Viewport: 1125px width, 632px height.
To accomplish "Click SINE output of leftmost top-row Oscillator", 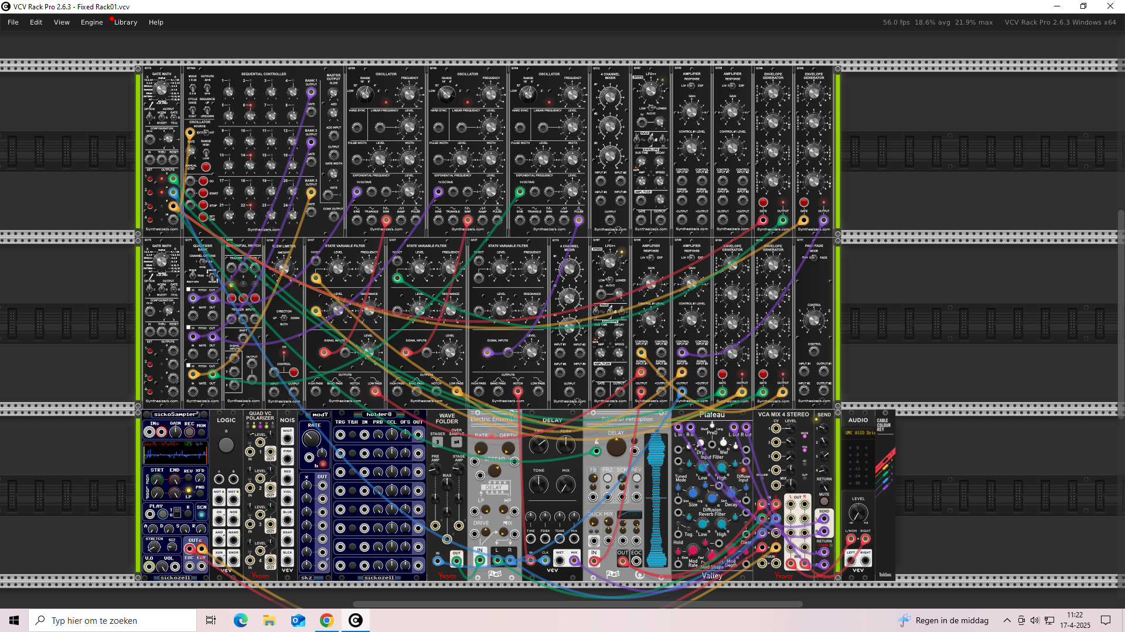I will 356,220.
